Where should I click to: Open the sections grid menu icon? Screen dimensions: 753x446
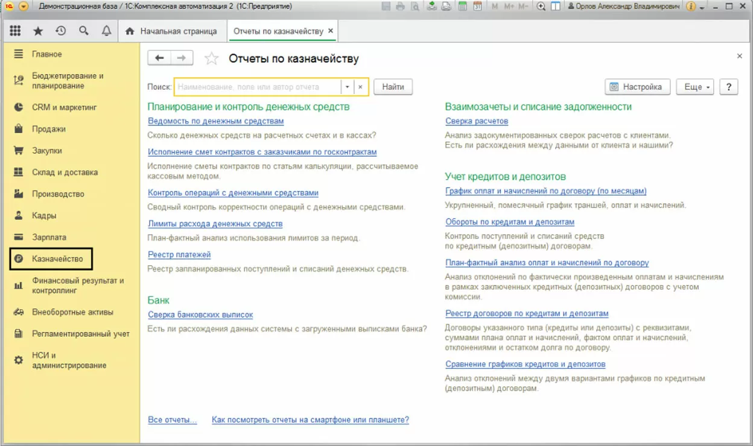15,31
